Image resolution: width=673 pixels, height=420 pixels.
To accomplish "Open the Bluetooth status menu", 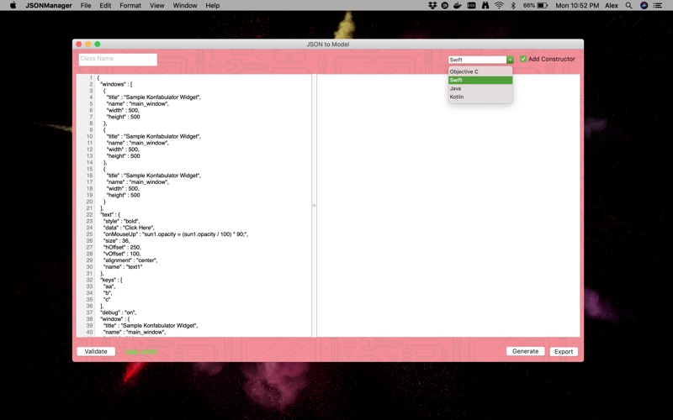I will 513,5.
